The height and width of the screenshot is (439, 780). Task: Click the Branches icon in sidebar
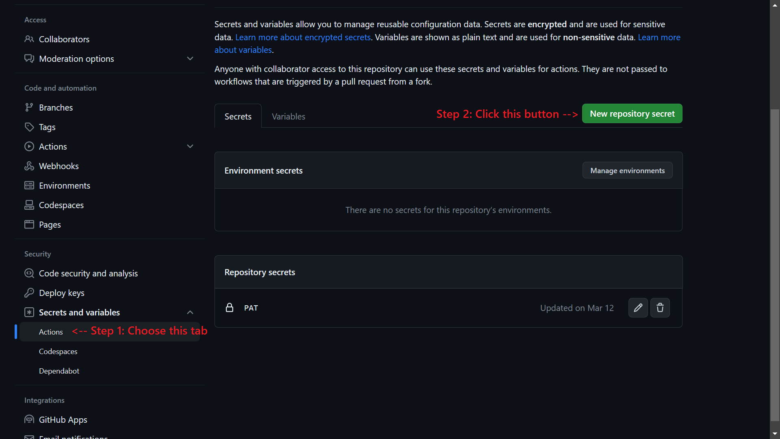(x=29, y=107)
